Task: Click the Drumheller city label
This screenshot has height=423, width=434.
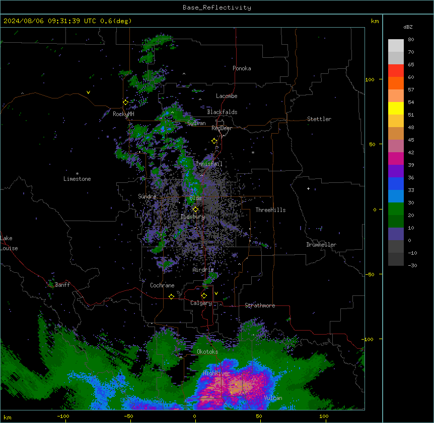Action: point(321,245)
